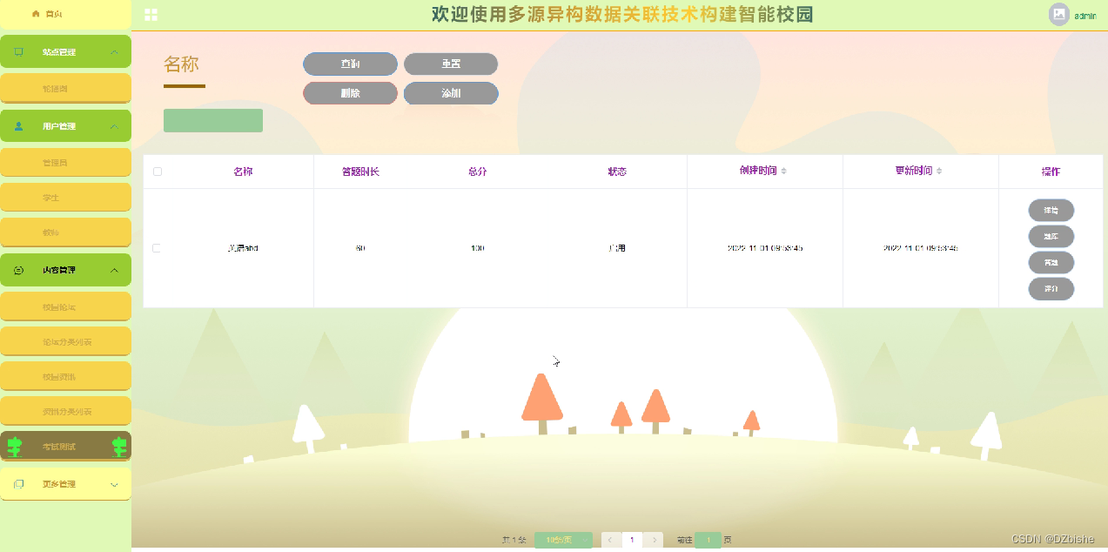
Task: Click the 答题时长 column header
Action: point(360,172)
